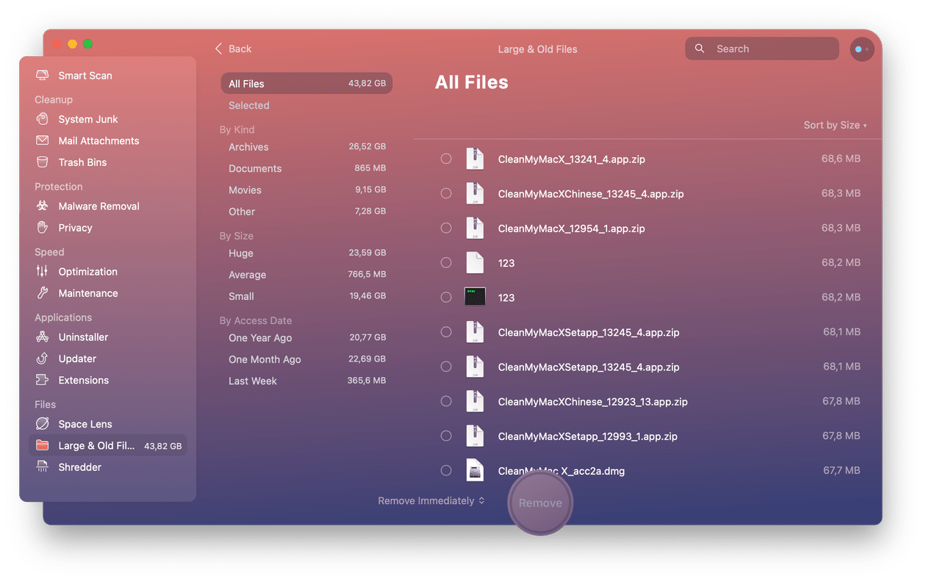The width and height of the screenshot is (926, 582).
Task: Check the CleanMyMacX_12954_1.app.zip selection circle
Action: point(446,228)
